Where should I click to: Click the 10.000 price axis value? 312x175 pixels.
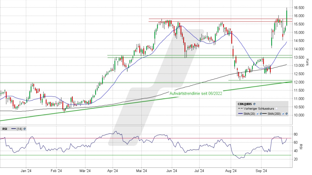(x=299, y=115)
